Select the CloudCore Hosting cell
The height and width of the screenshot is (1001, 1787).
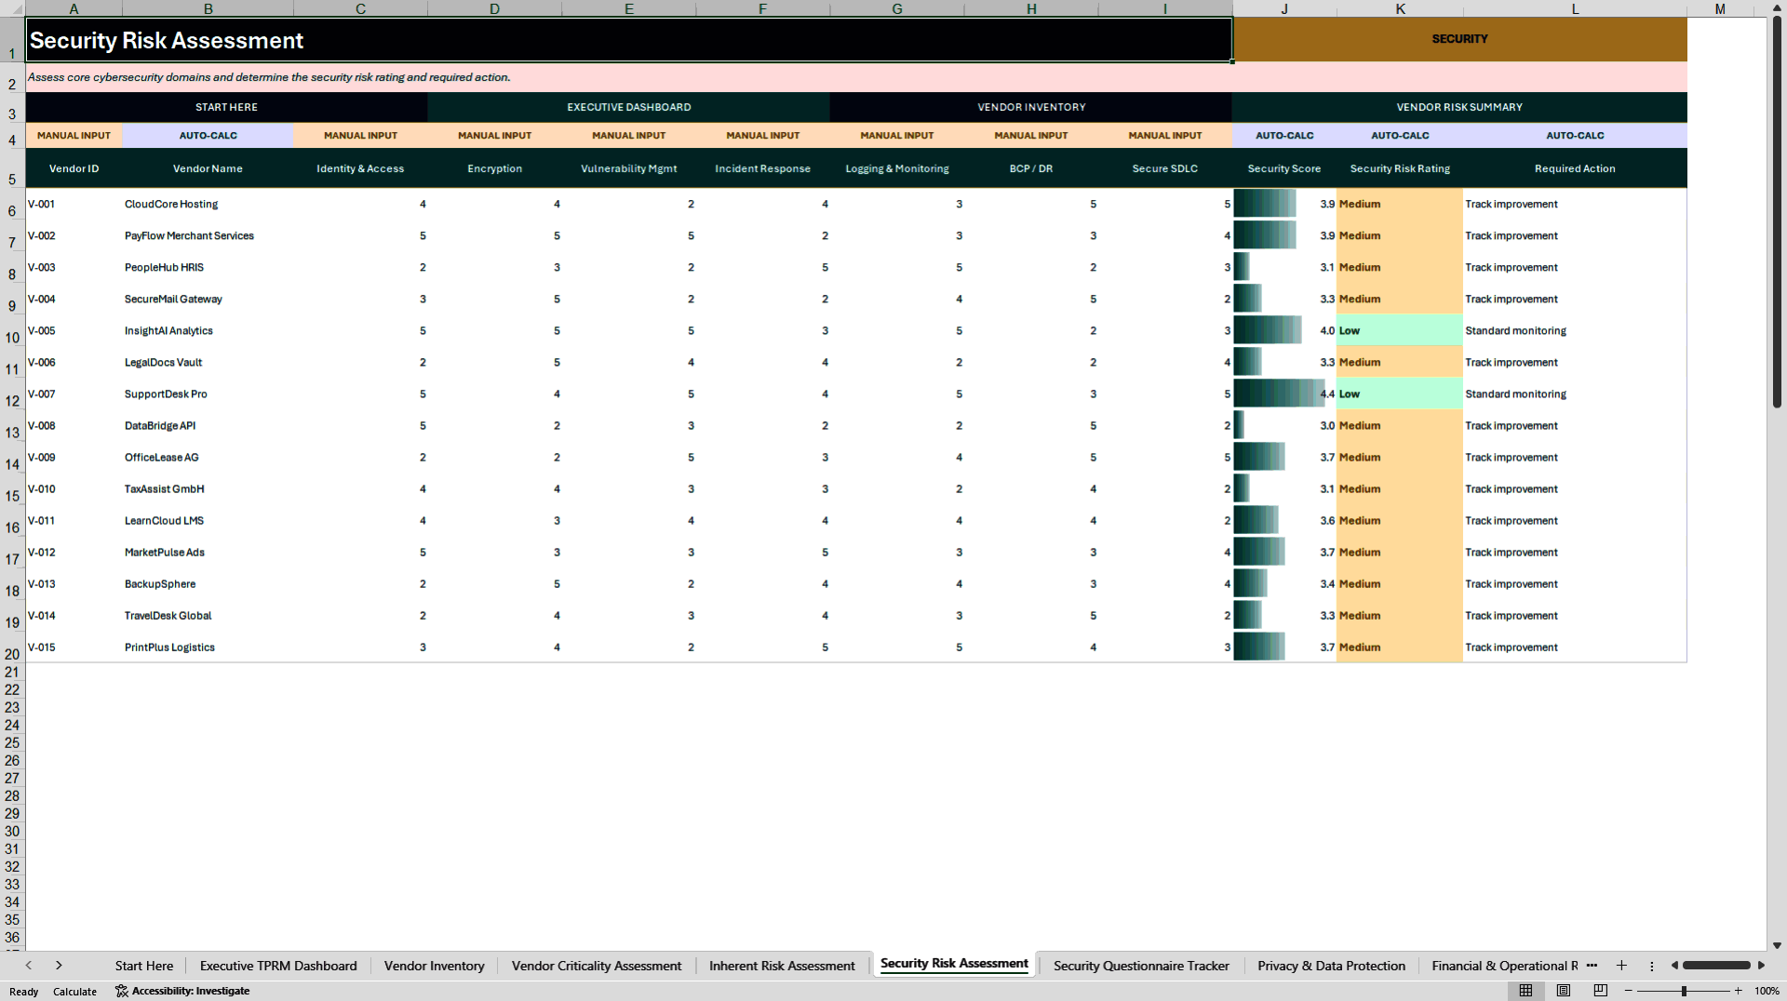pyautogui.click(x=208, y=205)
